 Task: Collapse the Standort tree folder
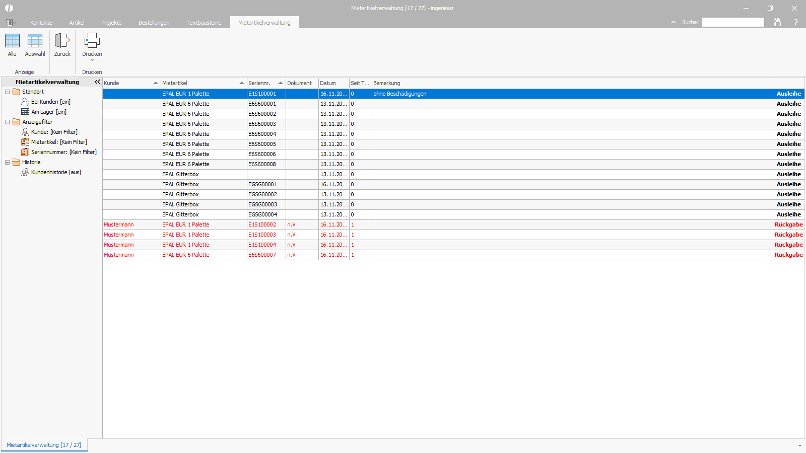[x=7, y=92]
